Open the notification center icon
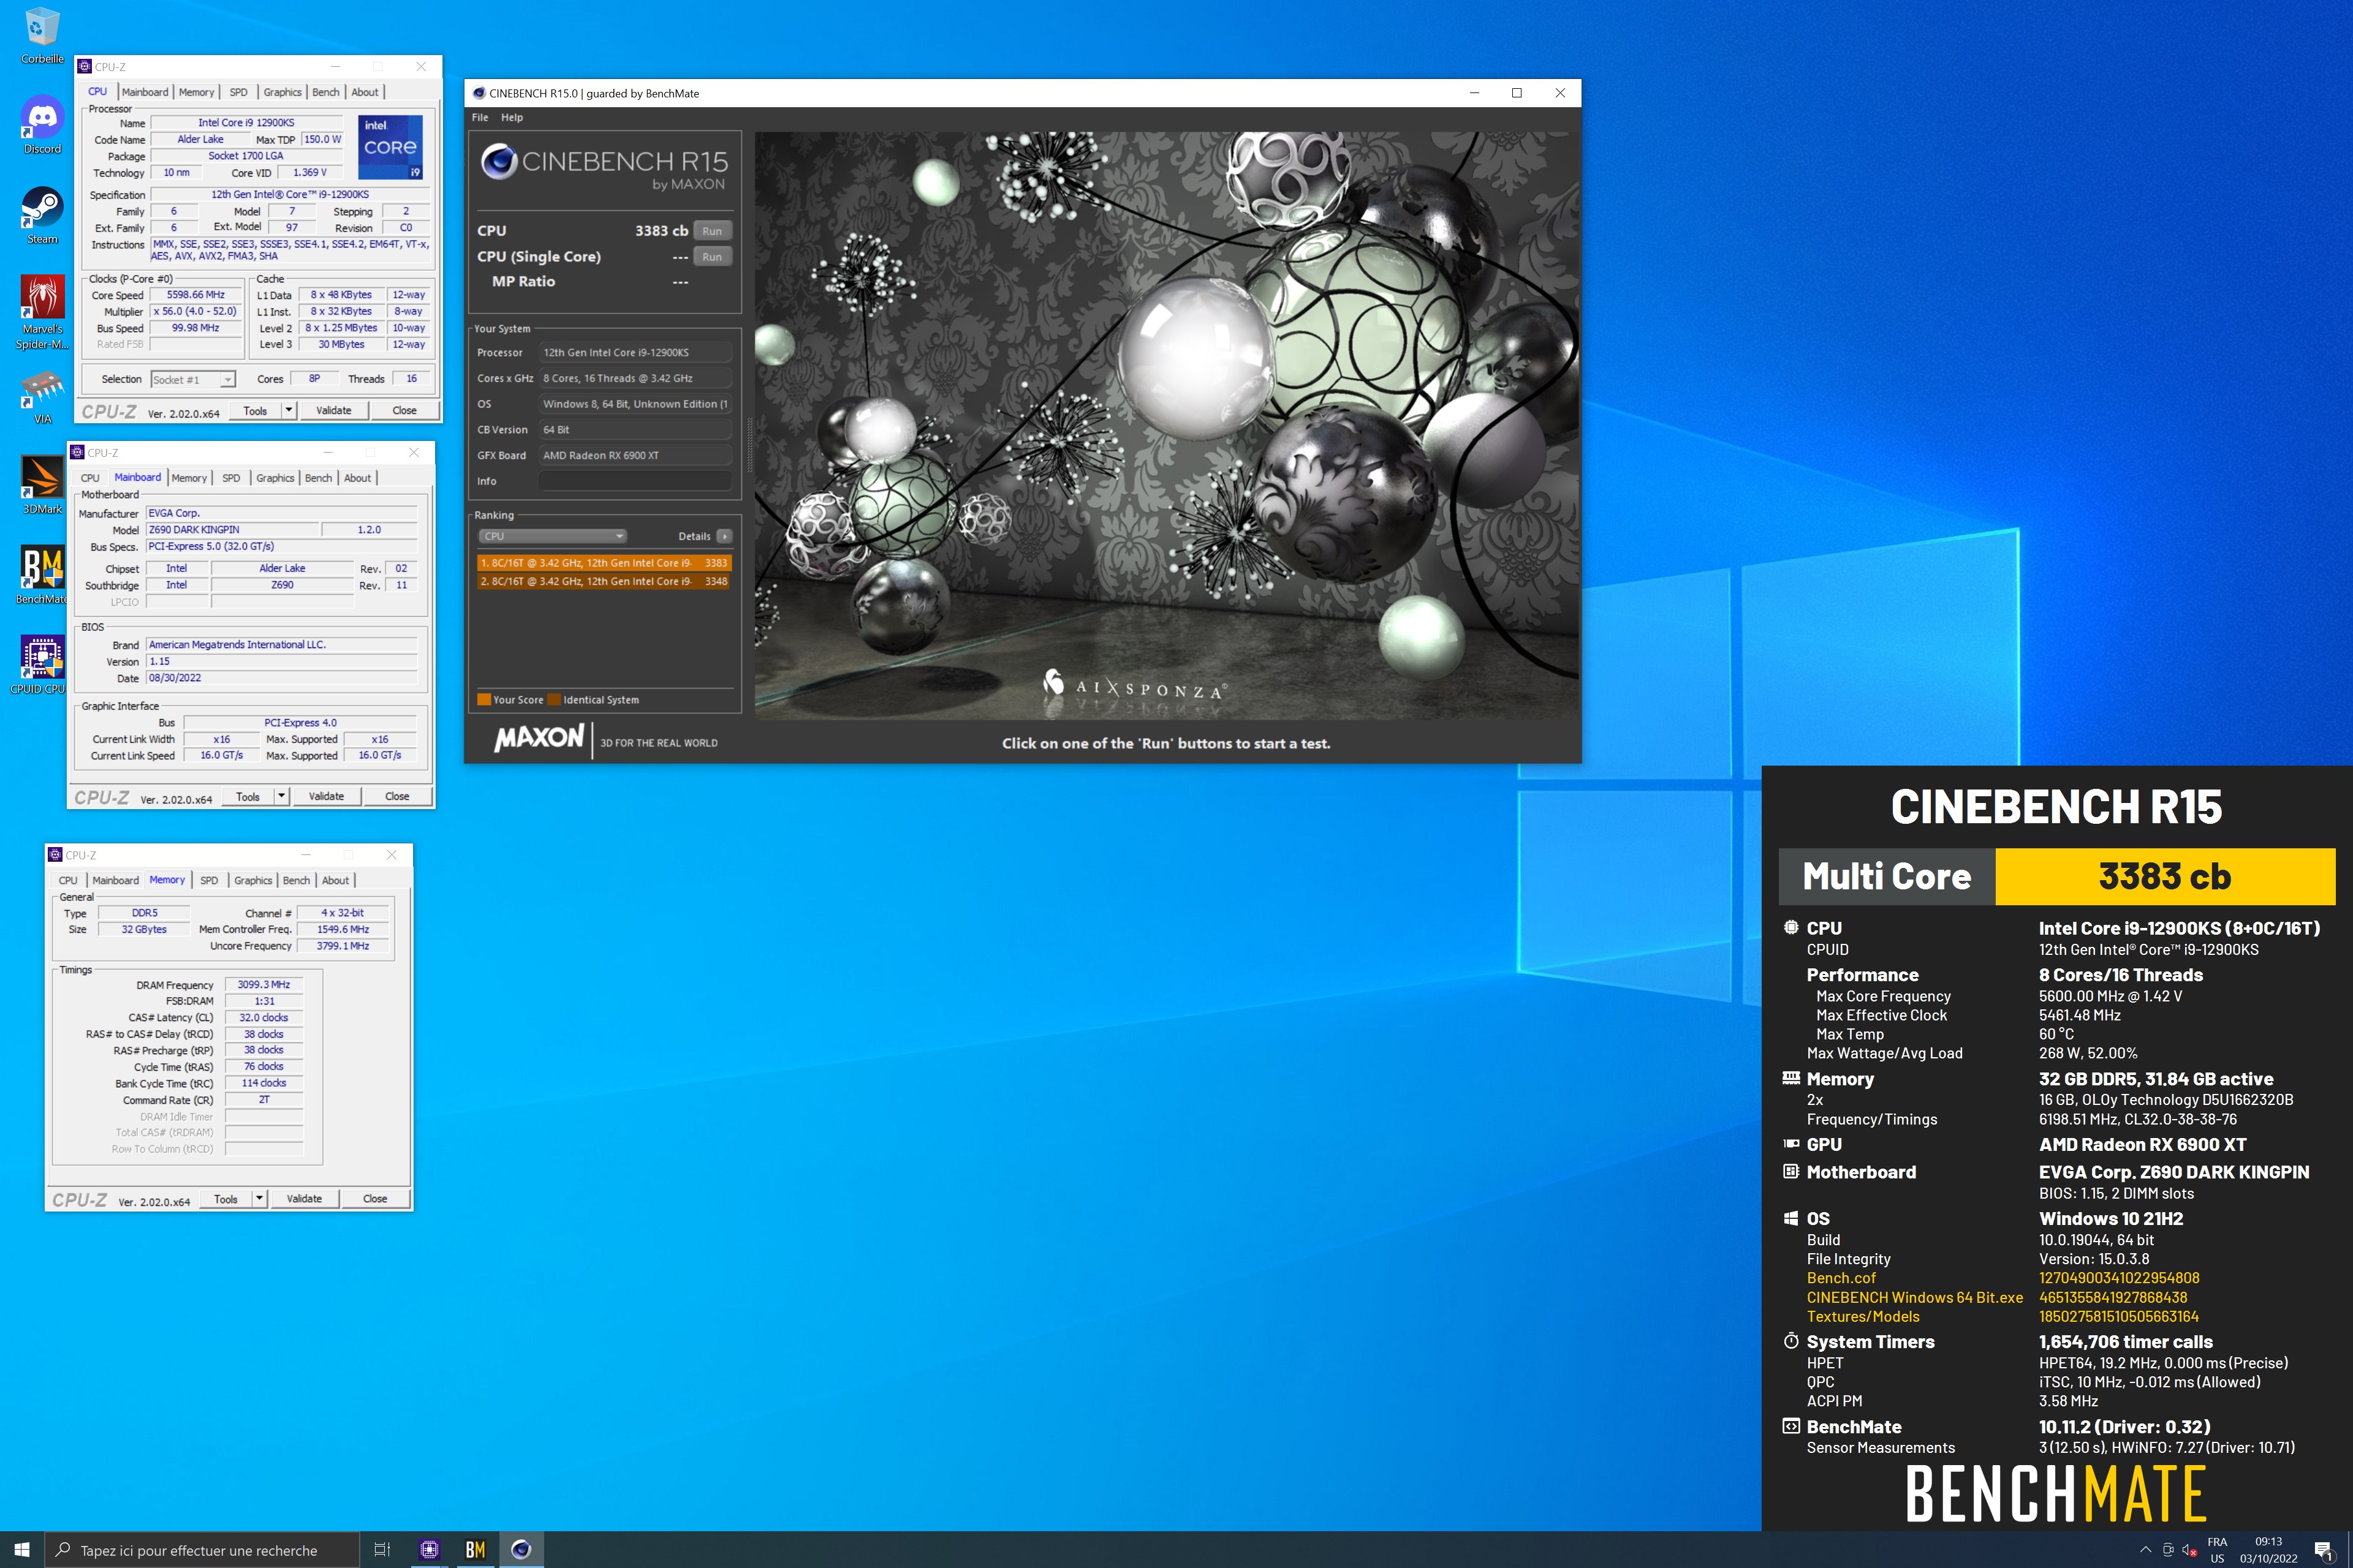Image resolution: width=2353 pixels, height=1568 pixels. click(2323, 1550)
